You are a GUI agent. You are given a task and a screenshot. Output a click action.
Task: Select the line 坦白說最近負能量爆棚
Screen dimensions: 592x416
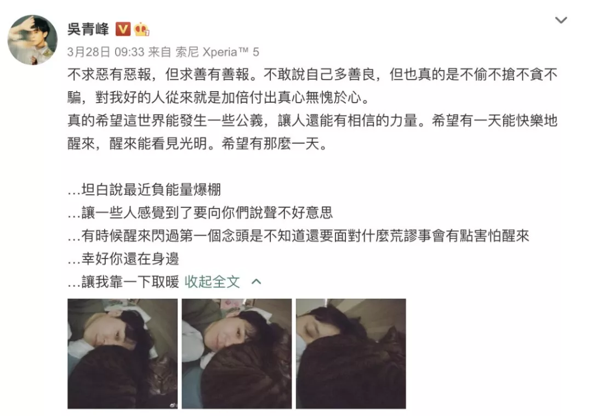click(x=144, y=190)
